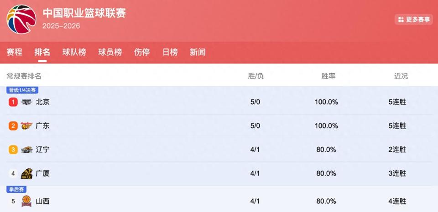
Task: Click the orange rank 2 badge
Action: click(x=13, y=126)
